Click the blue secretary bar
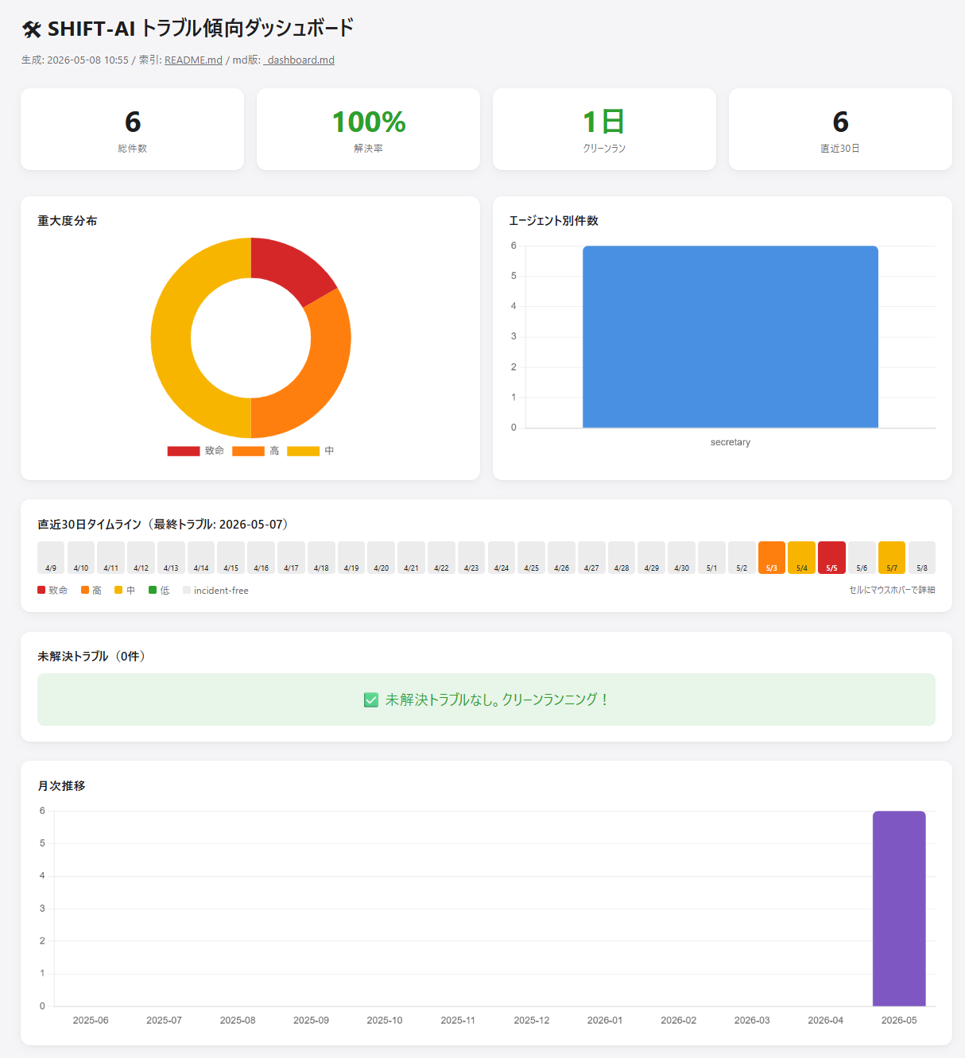Screen dimensions: 965x1058 tap(731, 336)
